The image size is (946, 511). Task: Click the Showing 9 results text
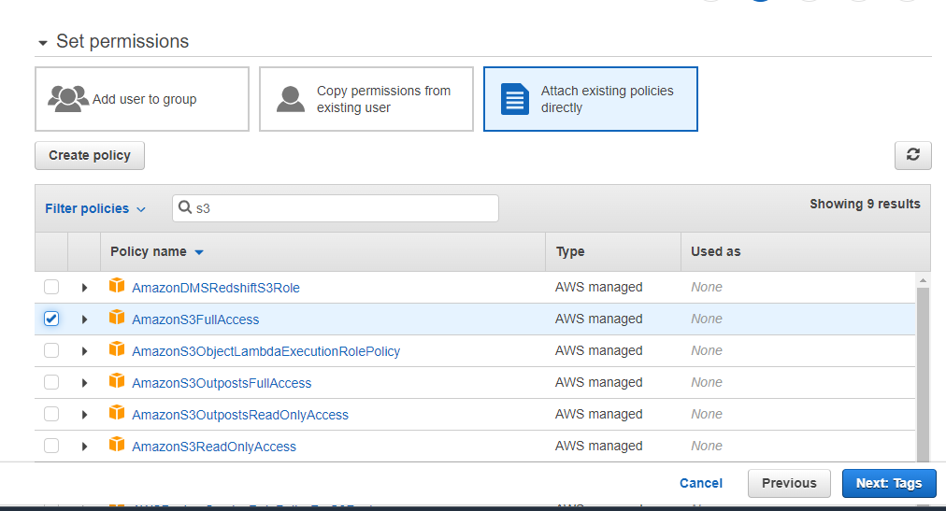(x=865, y=204)
